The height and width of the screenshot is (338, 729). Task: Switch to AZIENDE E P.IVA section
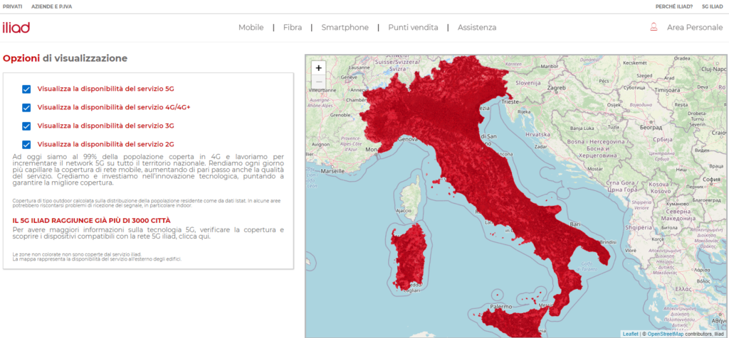[51, 6]
